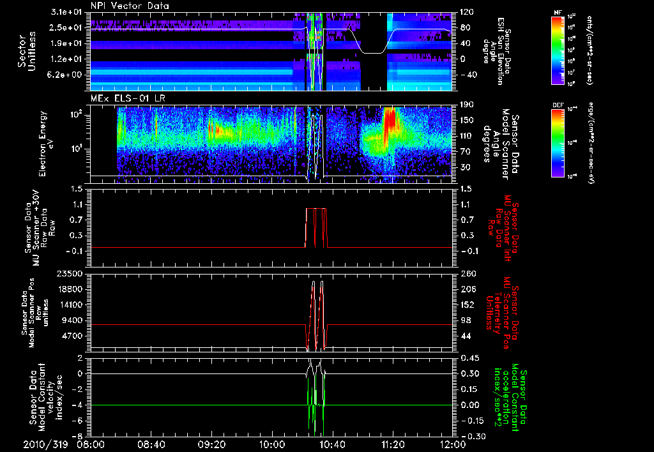Click the ESH Sun Elevation Angle label
The image size is (654, 452).
pyautogui.click(x=499, y=50)
